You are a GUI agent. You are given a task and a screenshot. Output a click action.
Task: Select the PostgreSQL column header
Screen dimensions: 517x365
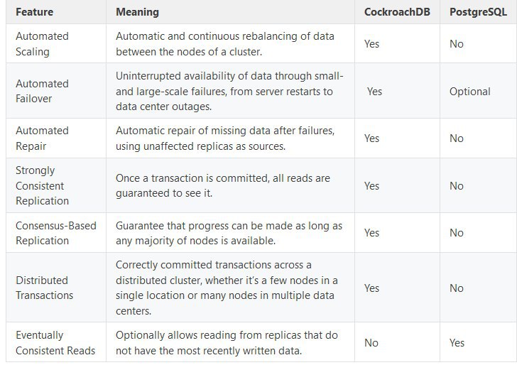[x=478, y=12]
